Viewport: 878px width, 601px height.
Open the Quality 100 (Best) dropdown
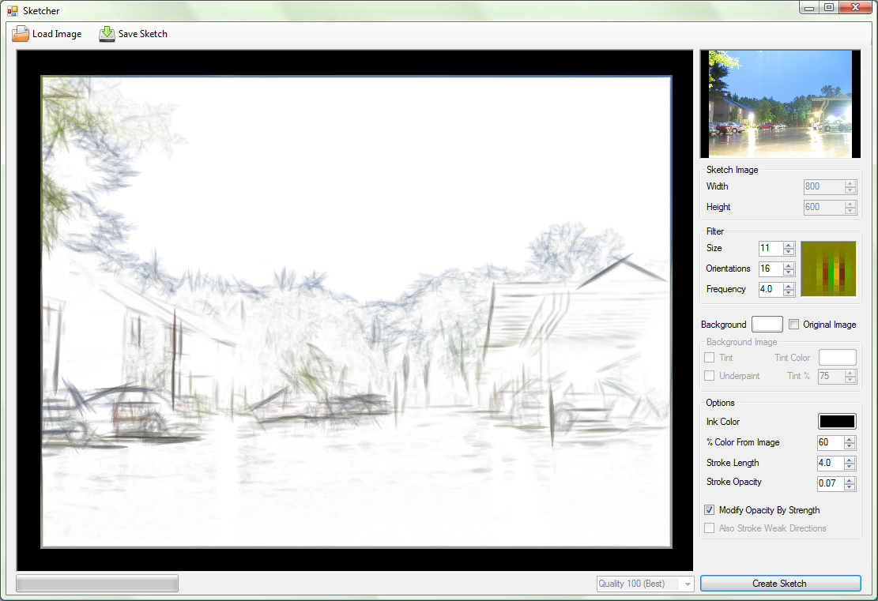click(x=687, y=584)
